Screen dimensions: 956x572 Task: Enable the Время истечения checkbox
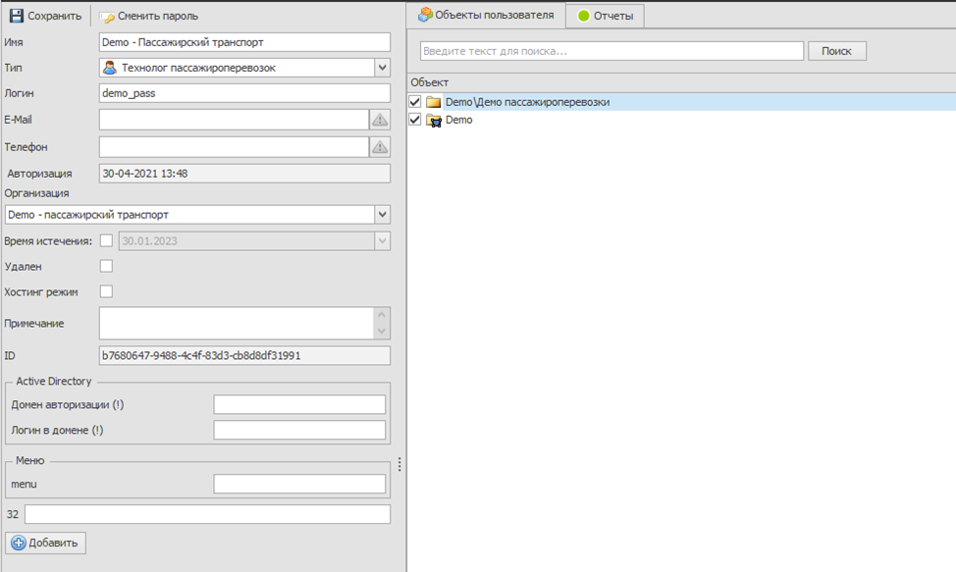[106, 241]
